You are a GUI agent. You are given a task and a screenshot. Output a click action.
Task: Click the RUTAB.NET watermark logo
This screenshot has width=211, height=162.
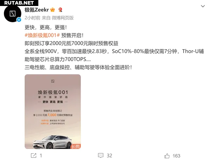[x=19, y=3]
